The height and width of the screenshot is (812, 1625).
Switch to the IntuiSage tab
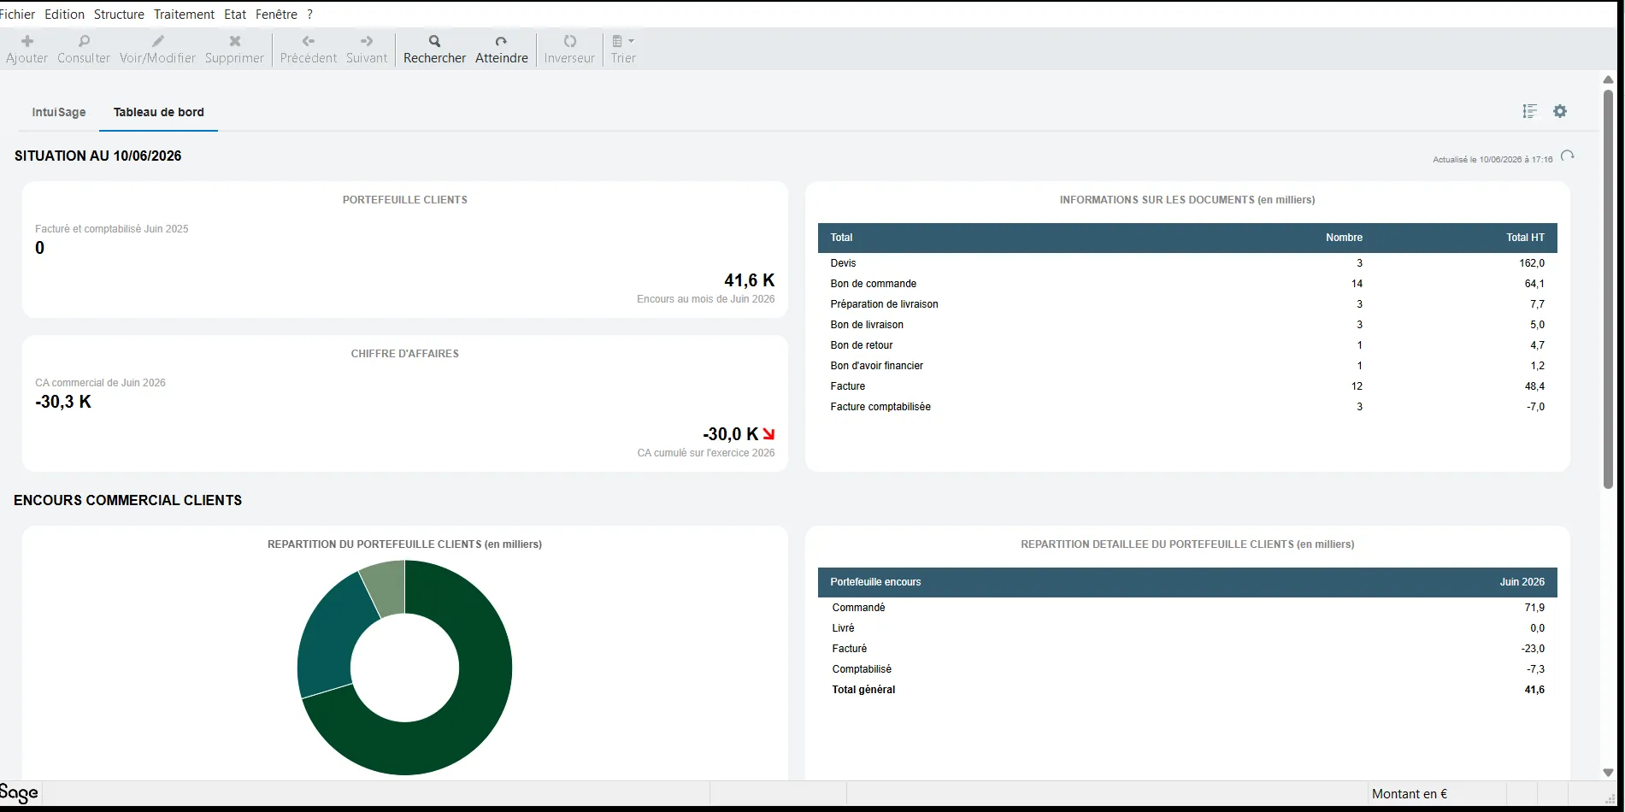(59, 112)
